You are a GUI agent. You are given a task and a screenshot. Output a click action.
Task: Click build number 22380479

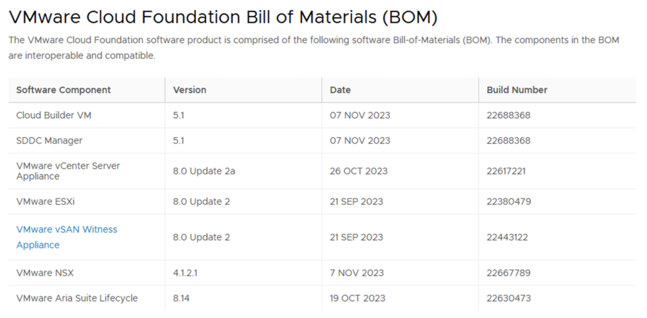tap(509, 202)
